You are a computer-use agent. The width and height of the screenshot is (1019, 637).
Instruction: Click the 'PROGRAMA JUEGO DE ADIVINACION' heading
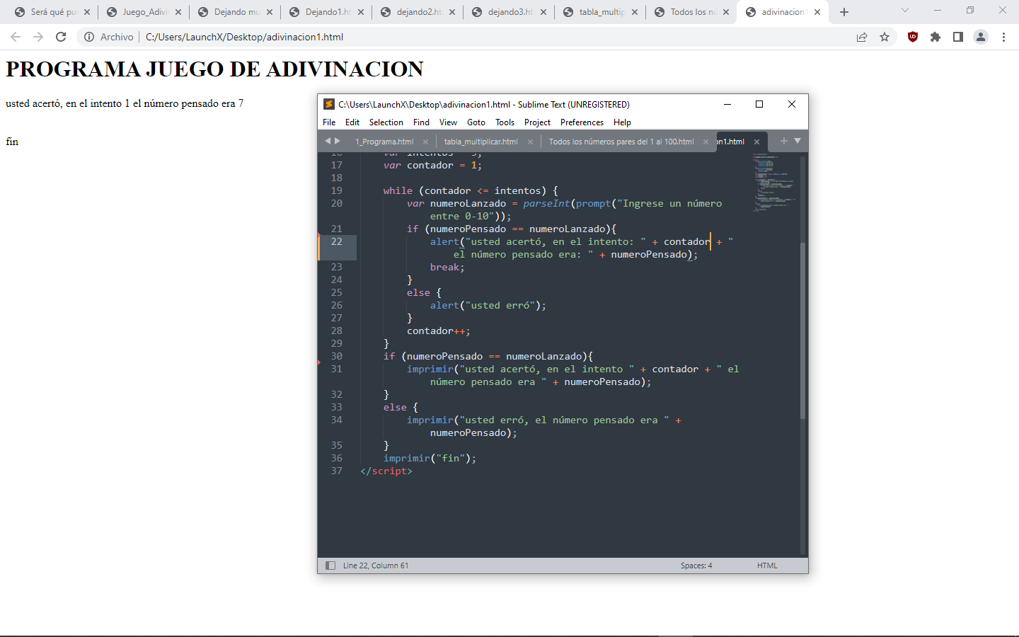(214, 69)
